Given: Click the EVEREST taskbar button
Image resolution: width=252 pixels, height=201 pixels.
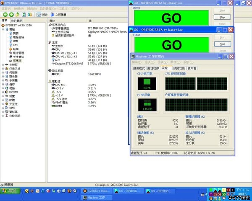Looking at the screenshot, I should tap(97, 191).
